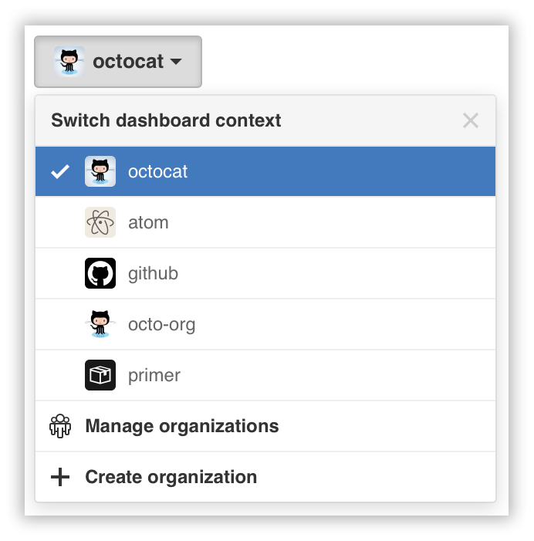Click the plus icon for new organization
This screenshot has height=541, width=534.
tap(60, 477)
